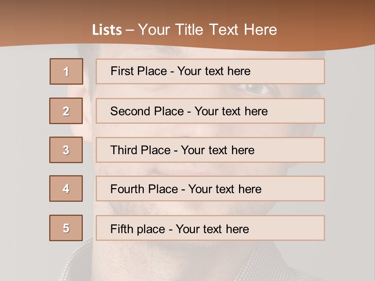
Task: Click the Second Place text box
Action: click(210, 111)
